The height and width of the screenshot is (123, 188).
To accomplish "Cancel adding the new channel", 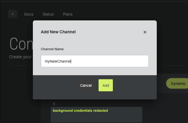I will (86, 85).
